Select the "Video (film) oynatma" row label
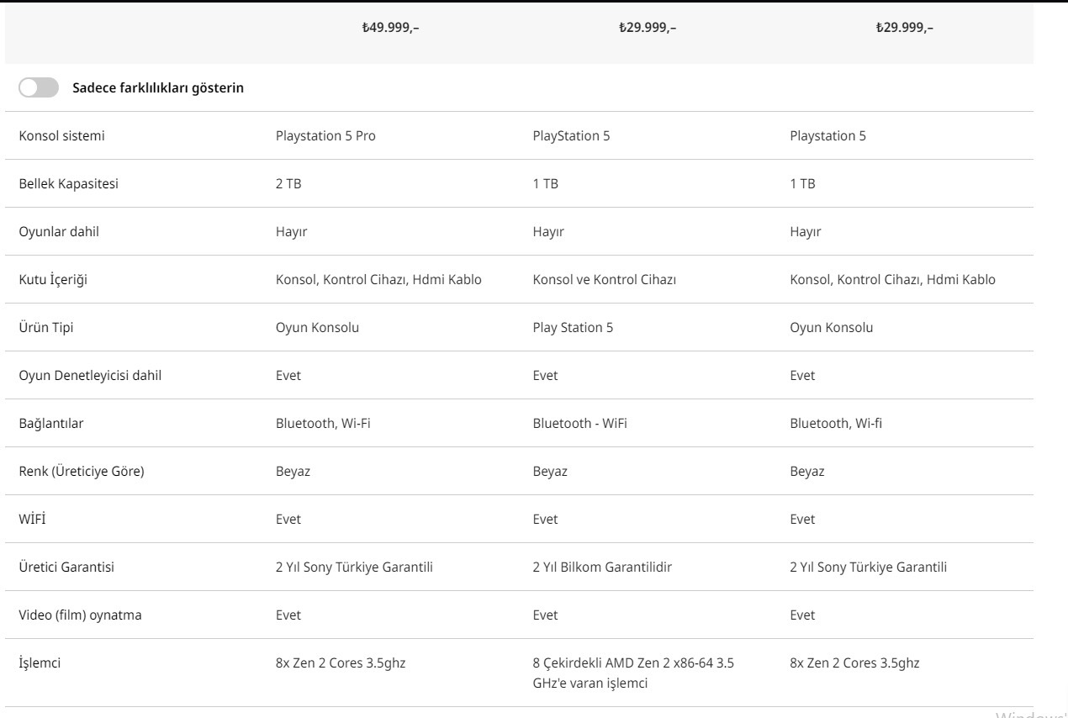 tap(80, 615)
